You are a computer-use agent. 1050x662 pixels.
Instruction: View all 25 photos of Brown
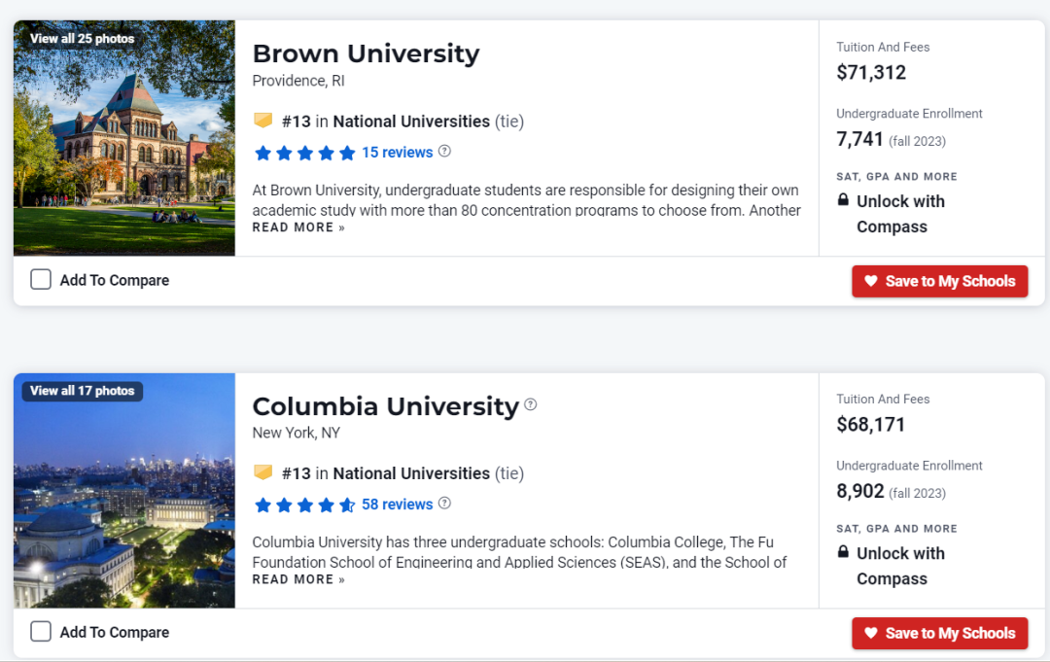(x=82, y=39)
